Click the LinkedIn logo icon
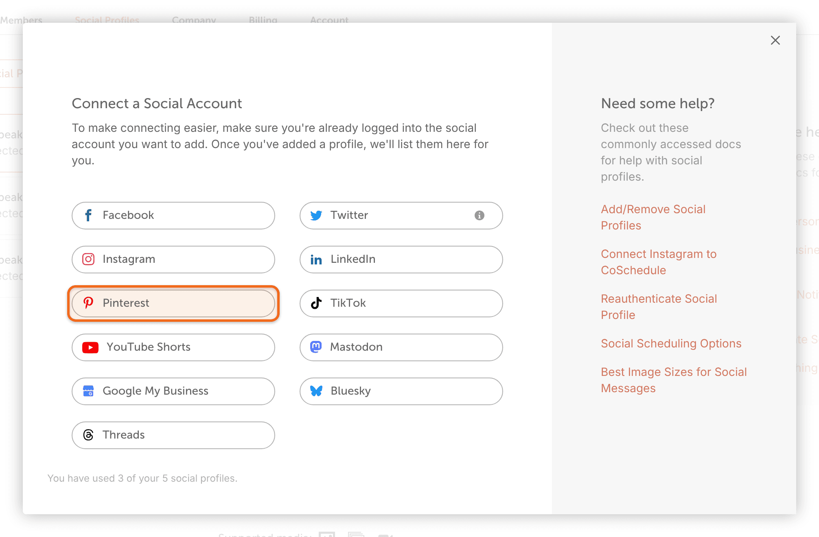Viewport: 819px width, 537px height. coord(316,260)
